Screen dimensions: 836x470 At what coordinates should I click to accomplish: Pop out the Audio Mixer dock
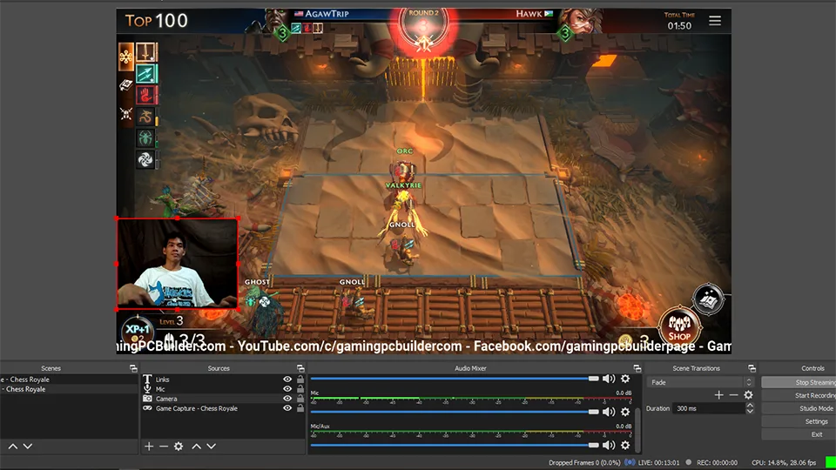click(637, 368)
